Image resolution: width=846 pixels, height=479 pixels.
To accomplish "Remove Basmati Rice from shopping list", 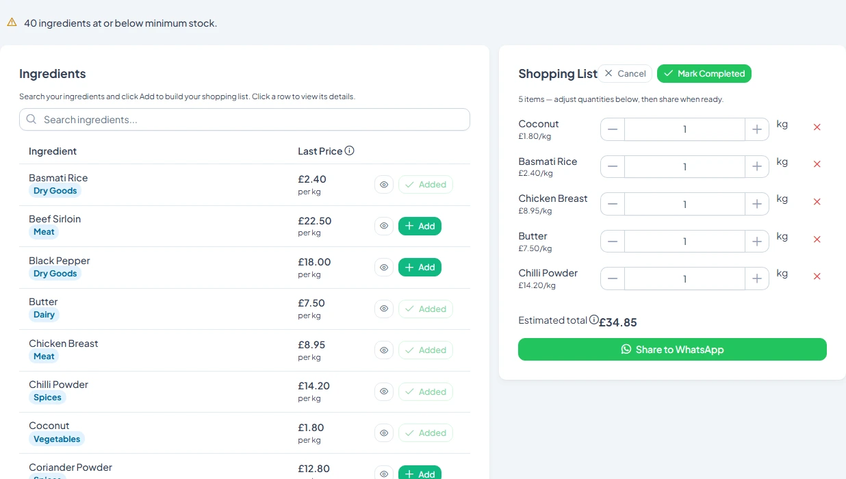I will pyautogui.click(x=817, y=164).
